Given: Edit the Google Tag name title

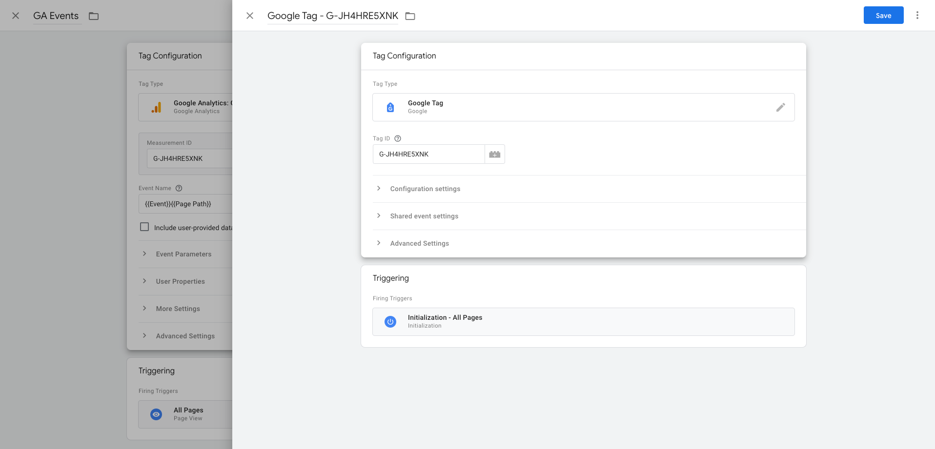Looking at the screenshot, I should 332,16.
